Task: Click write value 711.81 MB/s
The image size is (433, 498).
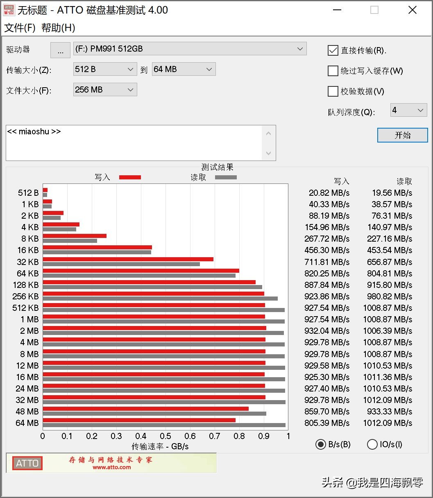Action: [327, 262]
